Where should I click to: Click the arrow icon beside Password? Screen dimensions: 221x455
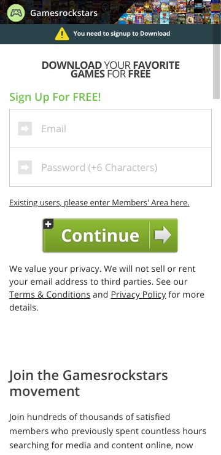click(25, 167)
